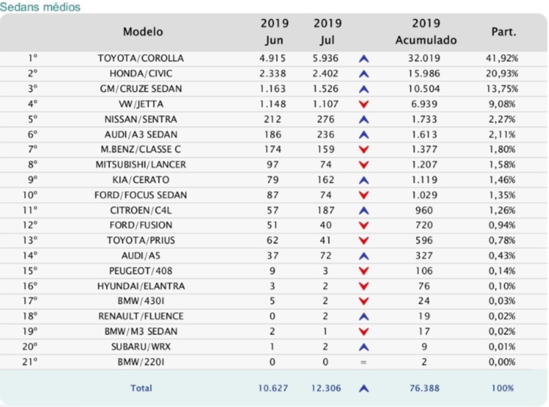
Task: Click the down arrow in Toyota/Prius row
Action: 364,240
